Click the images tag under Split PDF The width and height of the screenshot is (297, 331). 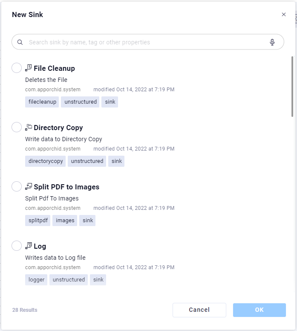tap(65, 221)
